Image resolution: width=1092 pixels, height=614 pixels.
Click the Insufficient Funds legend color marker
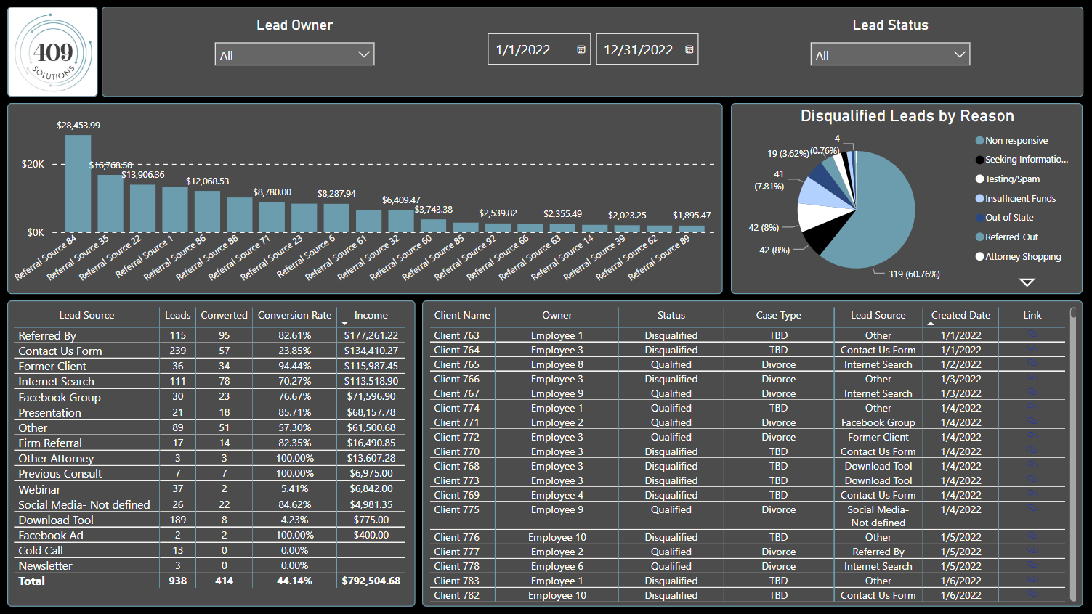point(979,198)
